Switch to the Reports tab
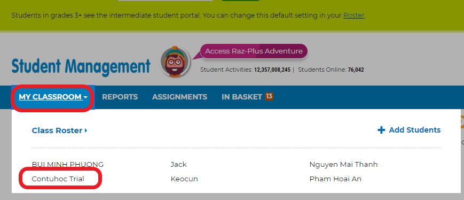The height and width of the screenshot is (200, 464). (120, 97)
